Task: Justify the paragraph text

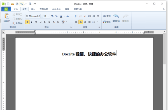Action: [x=90, y=22]
